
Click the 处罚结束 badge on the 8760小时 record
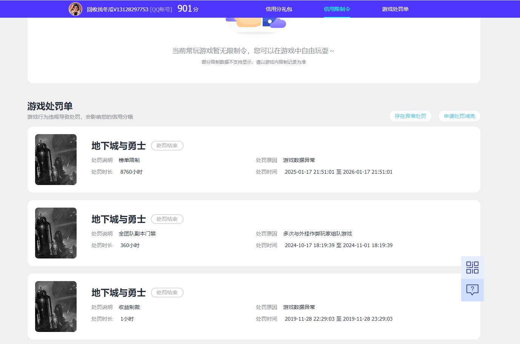pyautogui.click(x=167, y=145)
